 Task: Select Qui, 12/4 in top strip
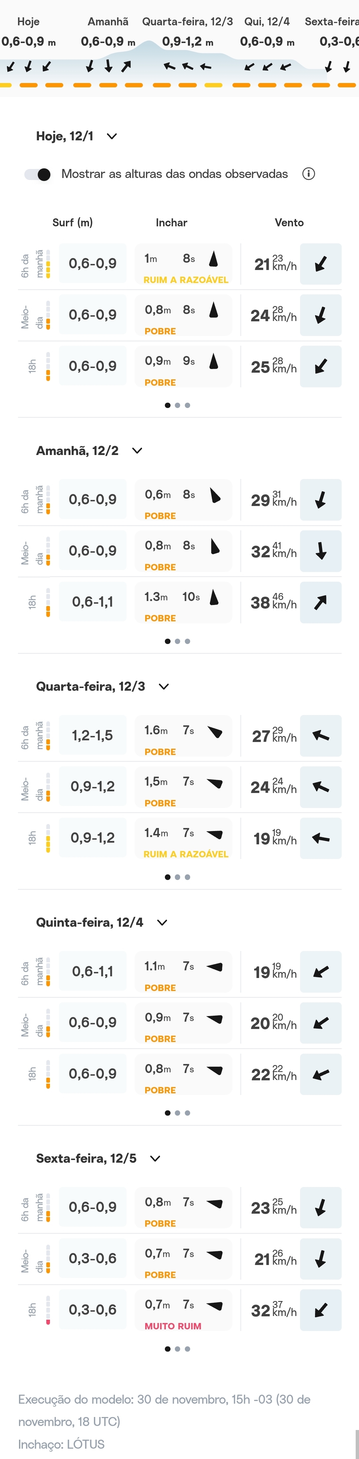pos(267,22)
